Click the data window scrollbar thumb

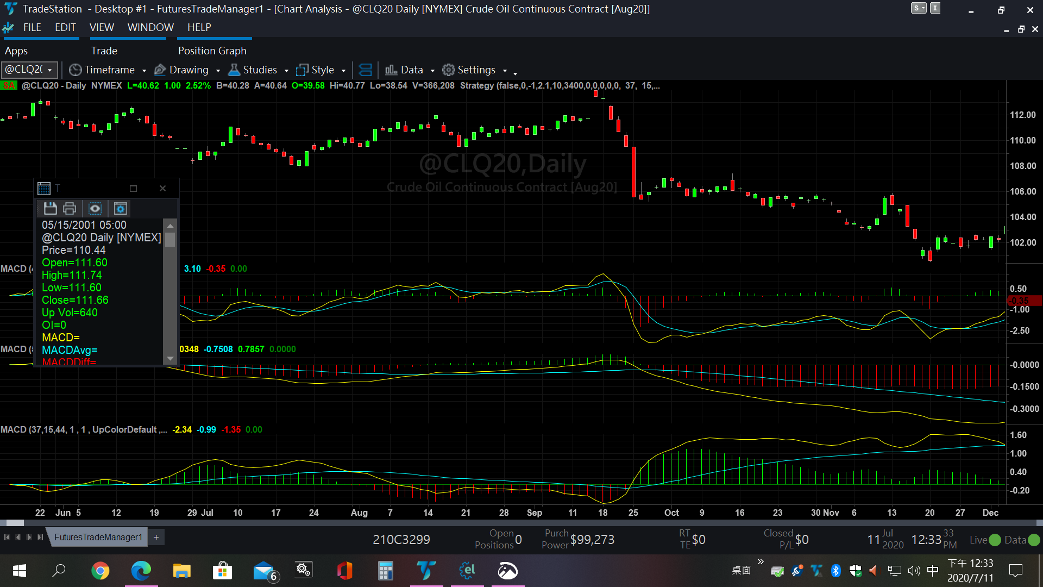(170, 240)
